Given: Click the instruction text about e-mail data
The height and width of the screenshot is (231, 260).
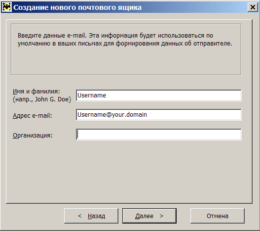Looking at the screenshot, I should (x=125, y=40).
